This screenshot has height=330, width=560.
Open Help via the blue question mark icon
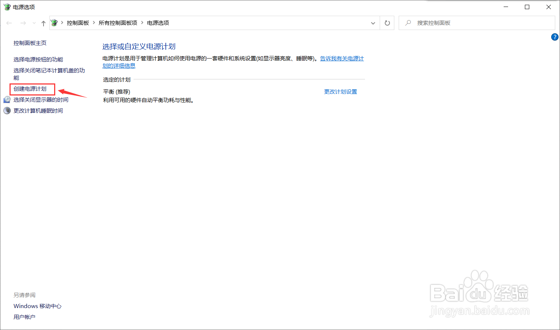(x=555, y=37)
